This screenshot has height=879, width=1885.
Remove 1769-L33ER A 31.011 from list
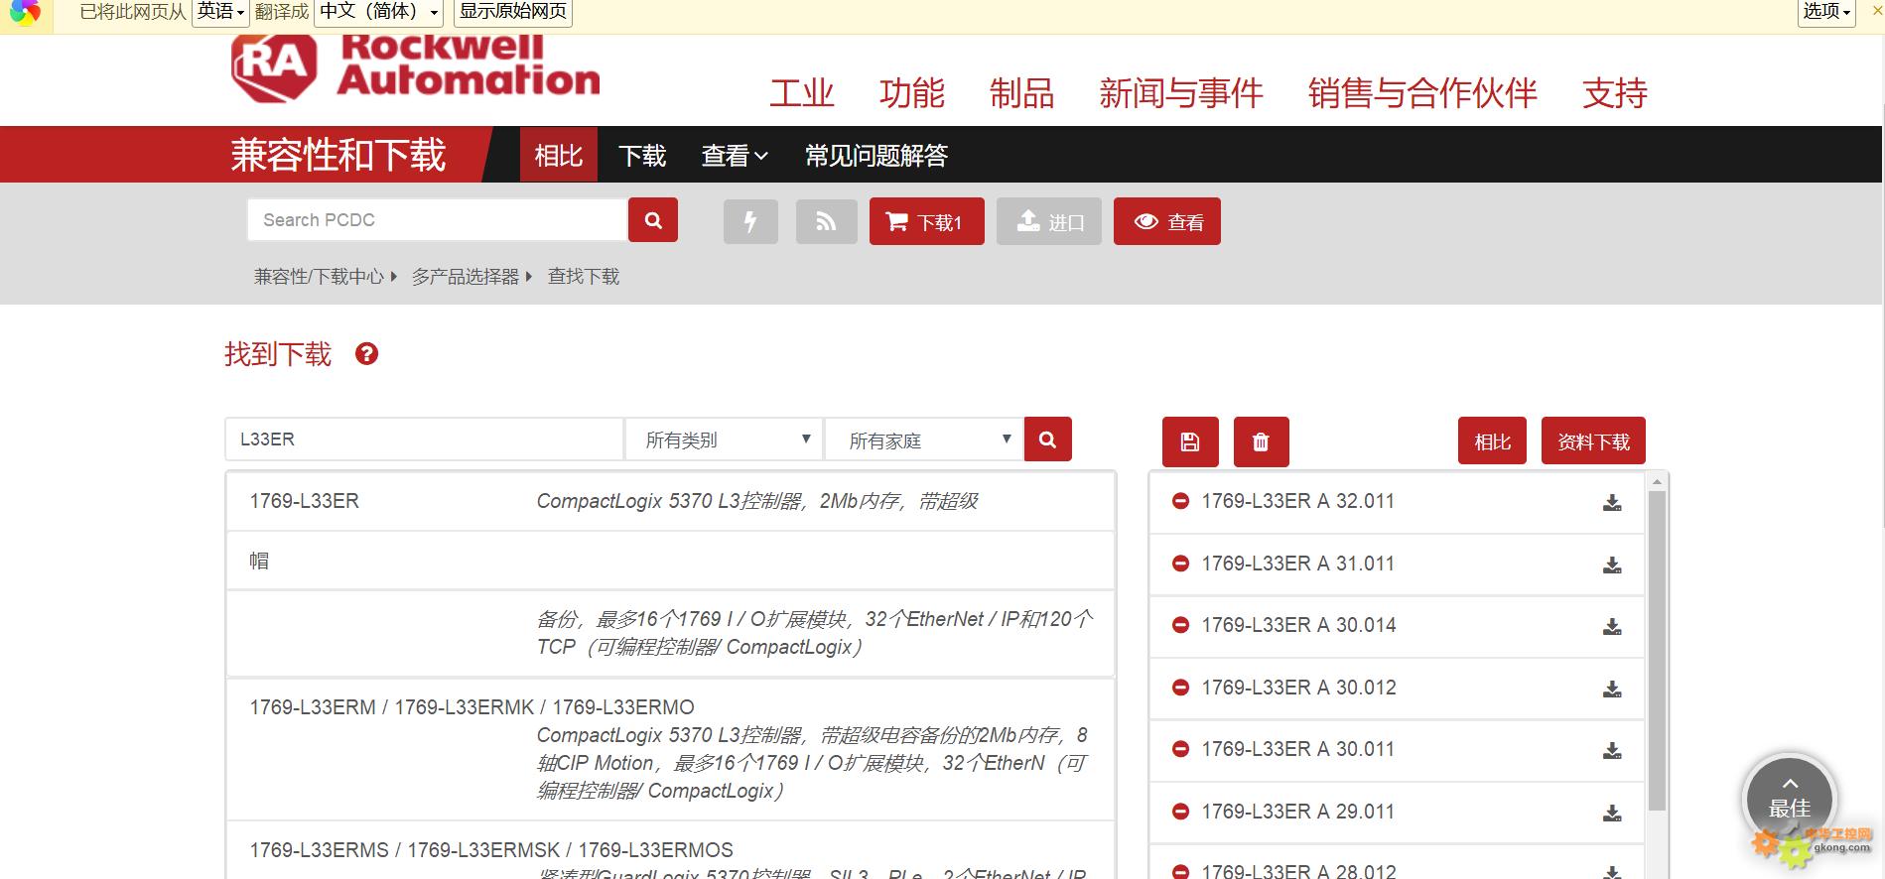click(1180, 564)
